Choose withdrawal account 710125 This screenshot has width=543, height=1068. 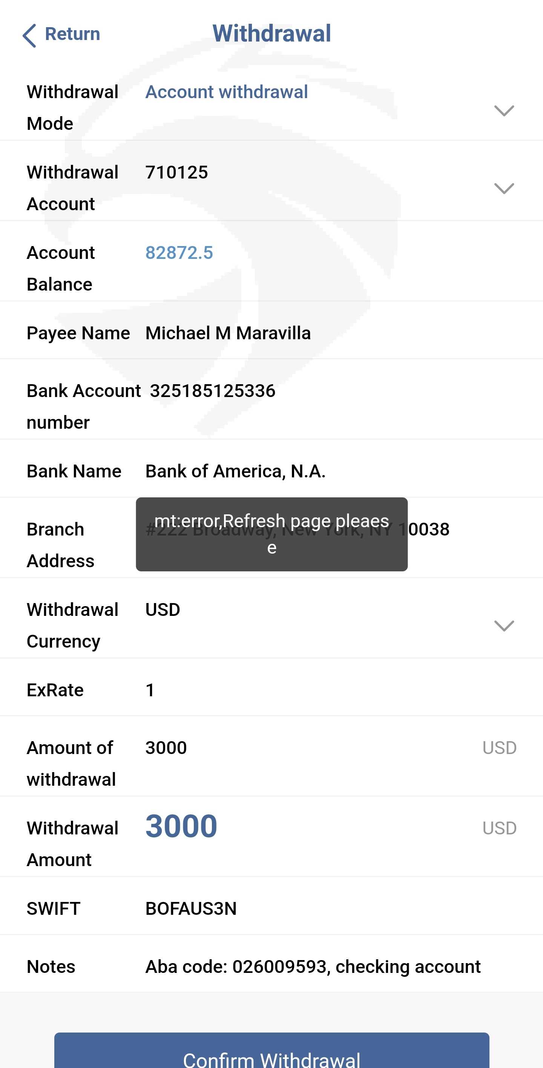pos(177,172)
